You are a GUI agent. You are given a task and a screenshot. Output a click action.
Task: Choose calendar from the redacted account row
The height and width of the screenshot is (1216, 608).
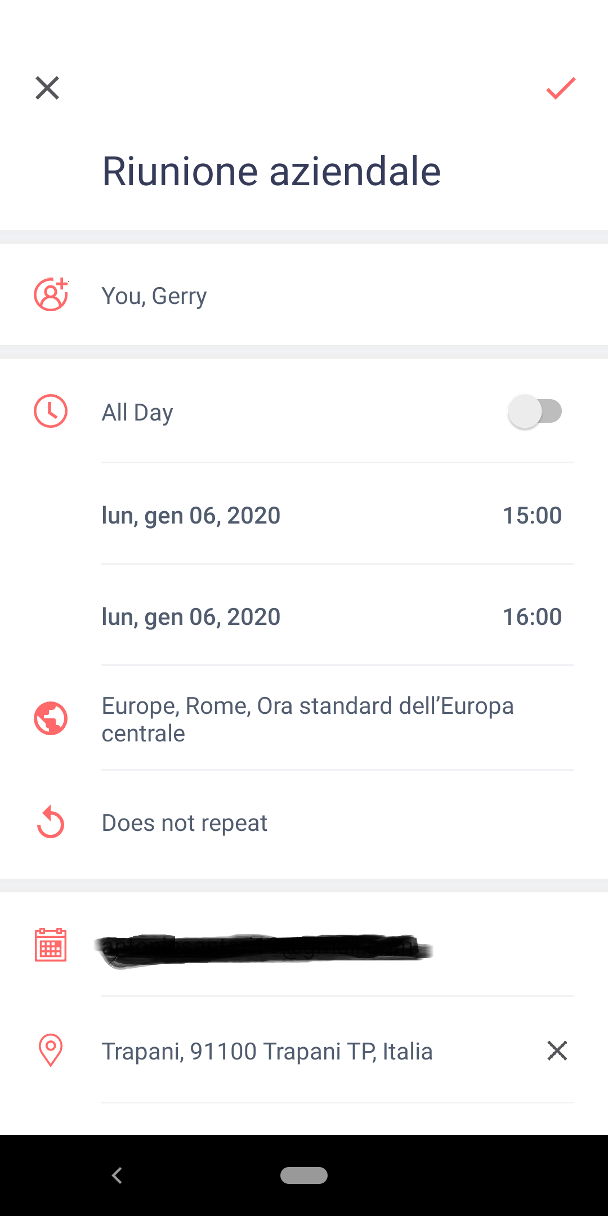click(263, 947)
